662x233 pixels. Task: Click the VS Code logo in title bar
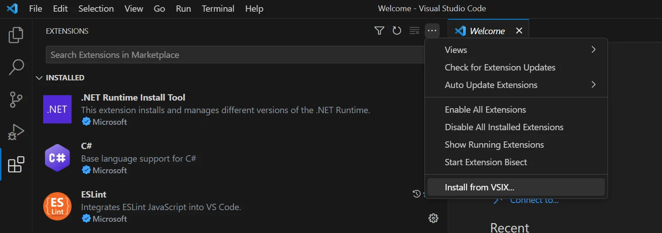click(12, 9)
